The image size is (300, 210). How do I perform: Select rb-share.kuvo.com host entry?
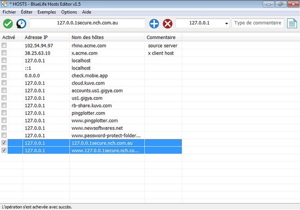click(x=91, y=105)
